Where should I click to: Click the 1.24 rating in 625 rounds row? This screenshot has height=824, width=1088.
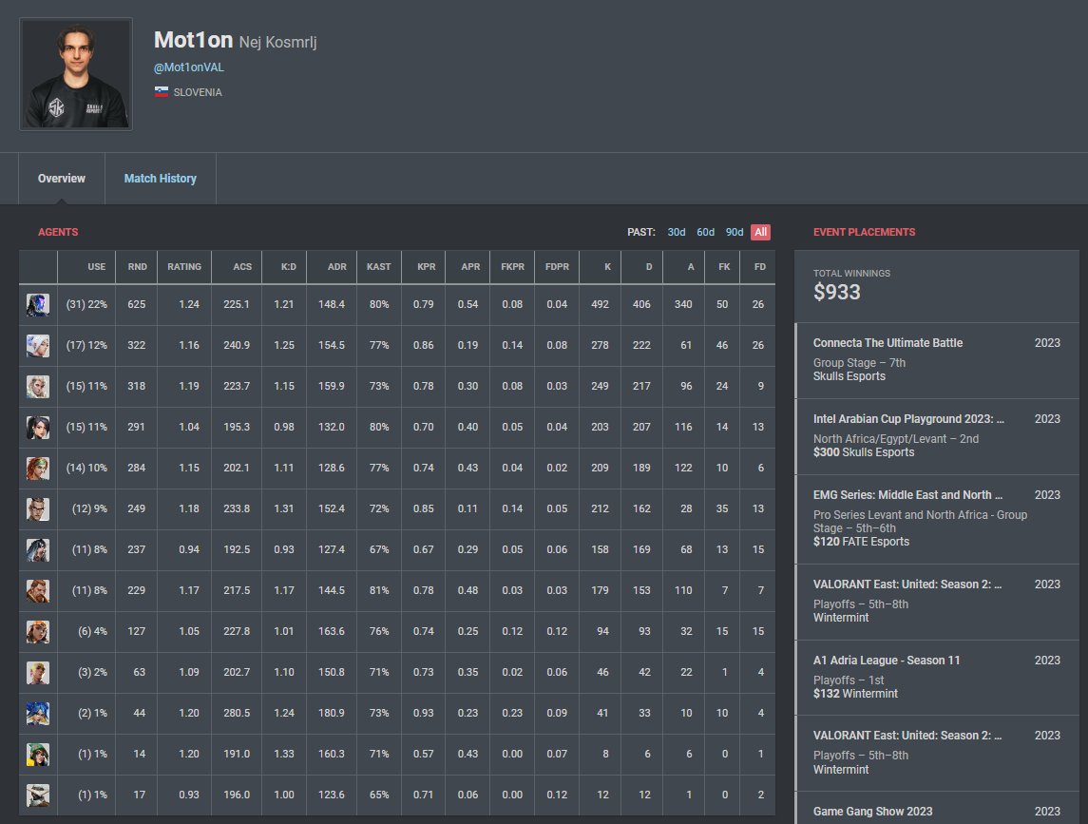[x=189, y=304]
